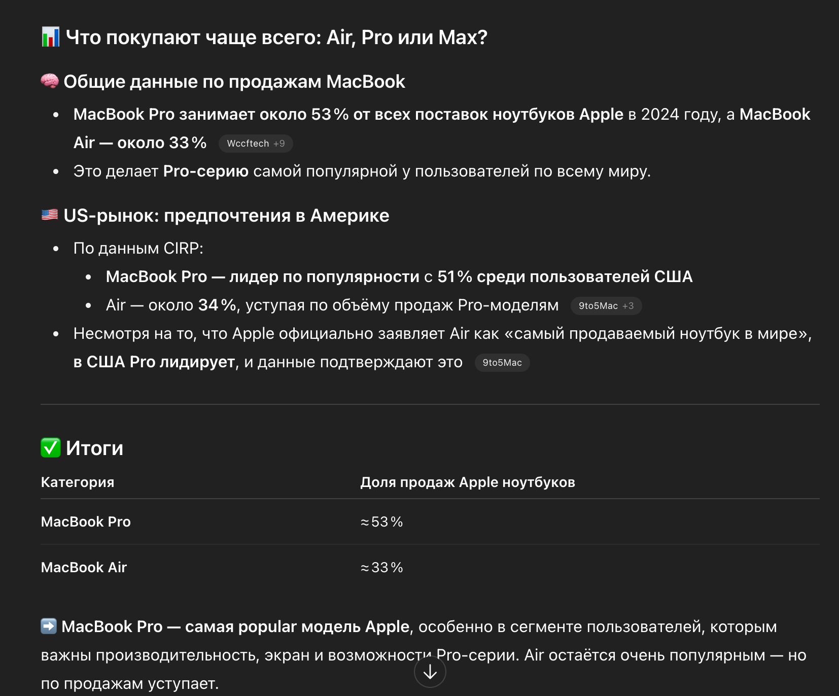Click the 'По данным CIRP:' bullet text
This screenshot has height=696, width=839.
[x=138, y=248]
